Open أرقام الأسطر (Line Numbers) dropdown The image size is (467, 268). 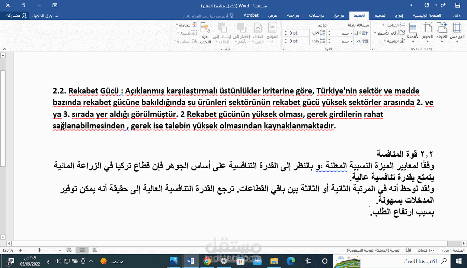coord(390,33)
